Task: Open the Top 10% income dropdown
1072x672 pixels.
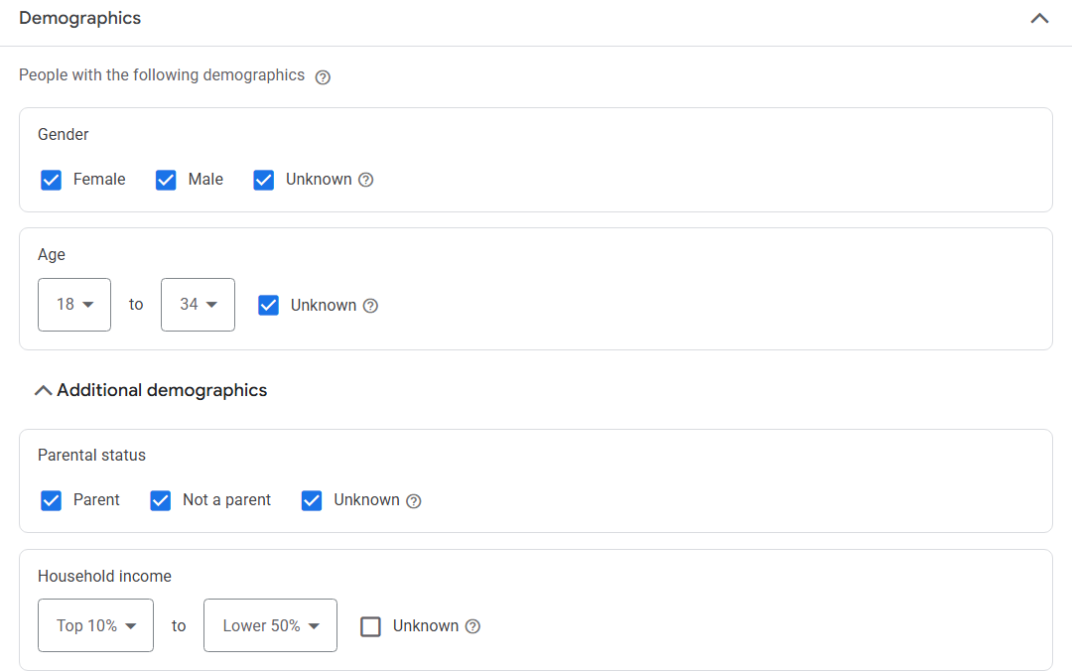Action: coord(95,625)
